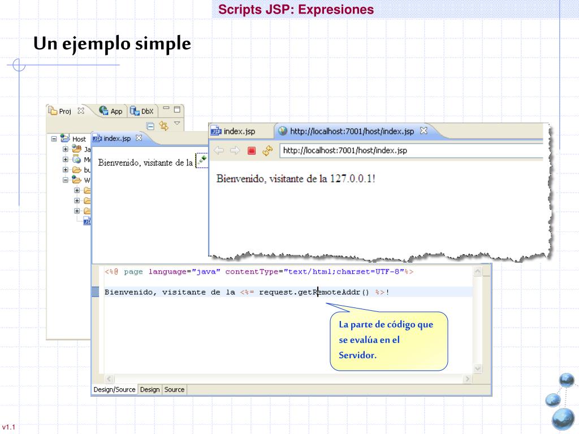The width and height of the screenshot is (579, 434).
Task: Click the Ja package folder icon
Action: 77,149
